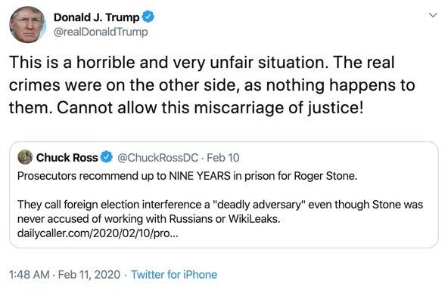Click the Feb 10 quoted tweet date
Screen dimensions: 448x290
tap(222, 157)
